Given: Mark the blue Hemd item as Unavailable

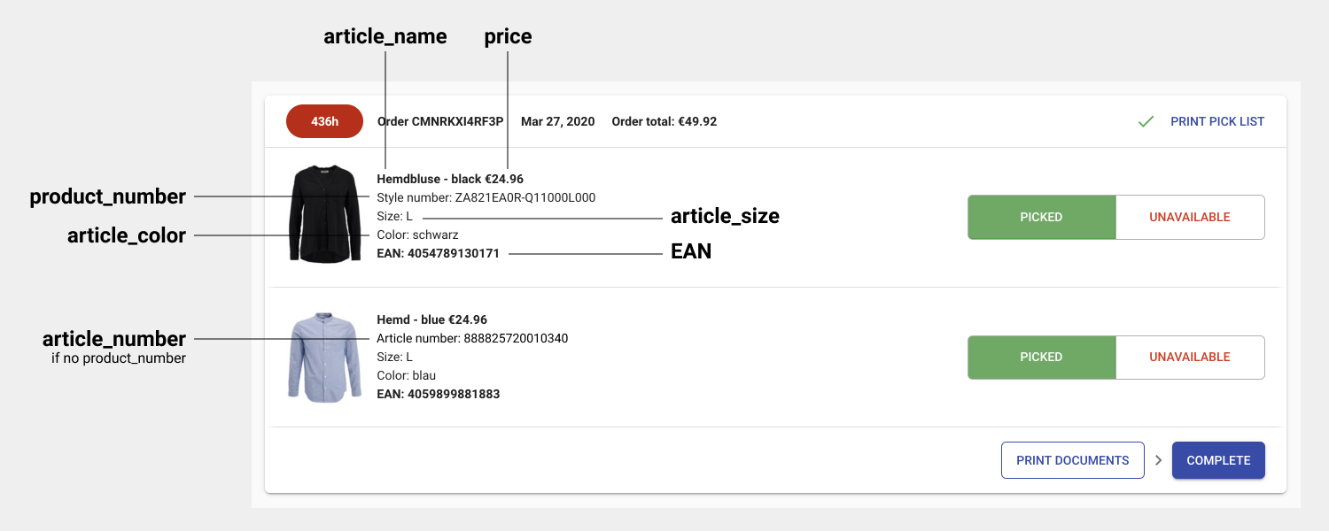Looking at the screenshot, I should 1190,357.
